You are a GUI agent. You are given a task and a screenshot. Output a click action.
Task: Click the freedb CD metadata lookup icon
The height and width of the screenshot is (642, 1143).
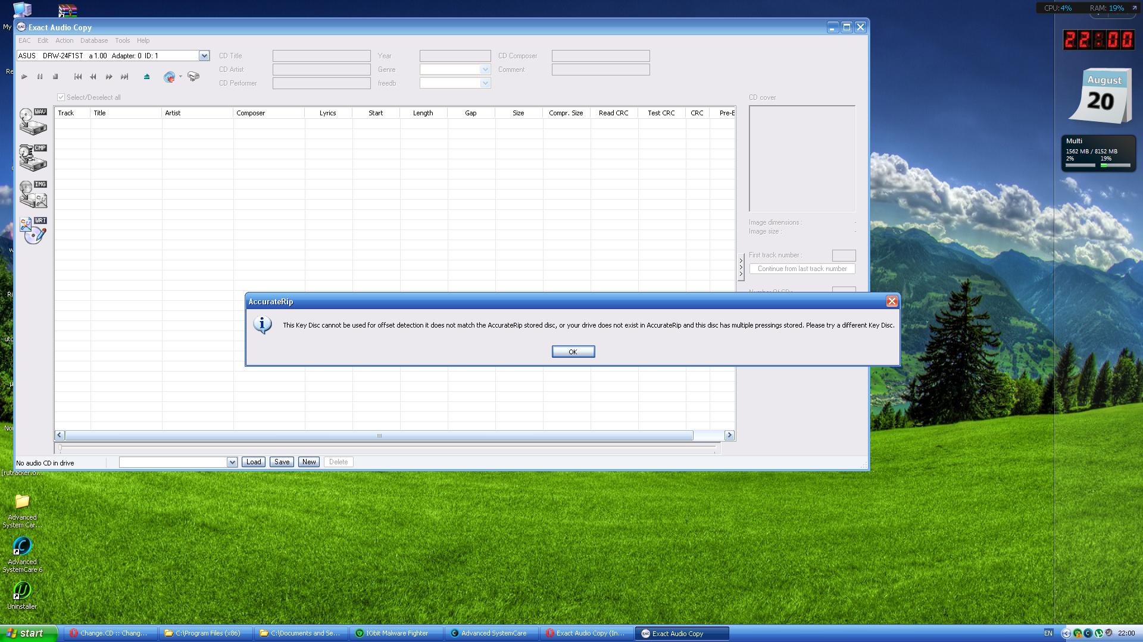[169, 77]
